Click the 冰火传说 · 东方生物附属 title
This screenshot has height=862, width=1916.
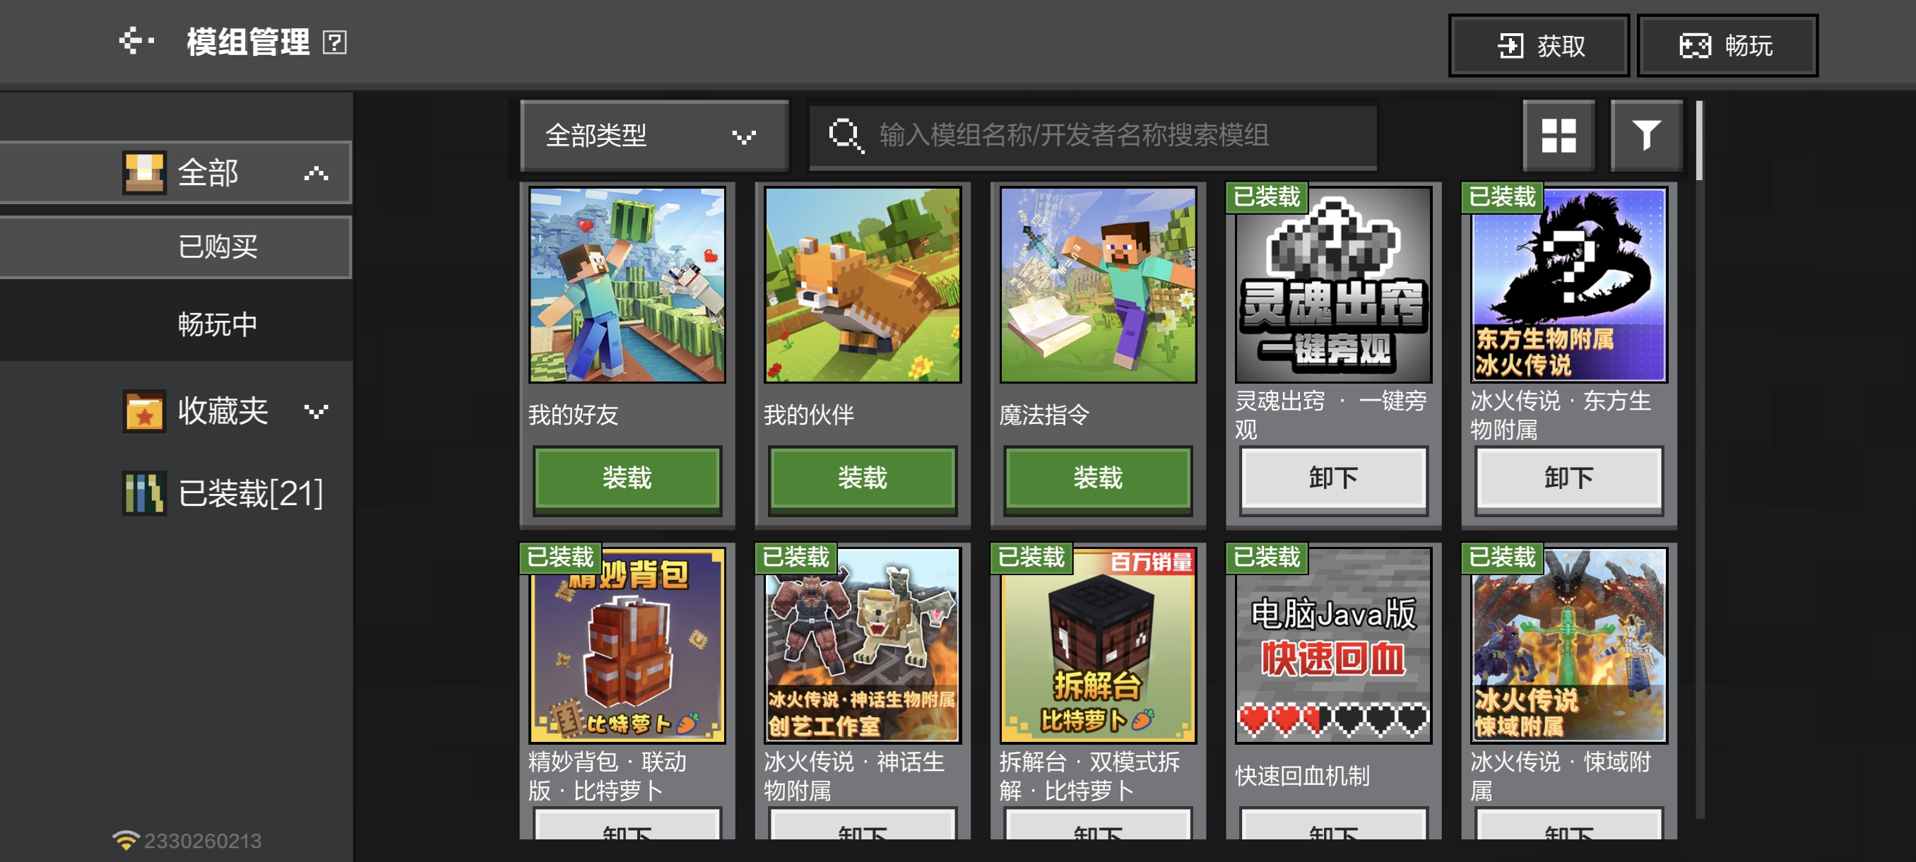[x=1561, y=415]
